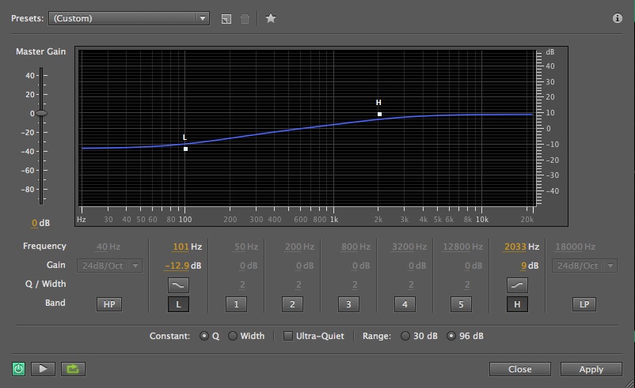Mark preset as favorite with star icon
Screen dimensions: 635x388
270,18
